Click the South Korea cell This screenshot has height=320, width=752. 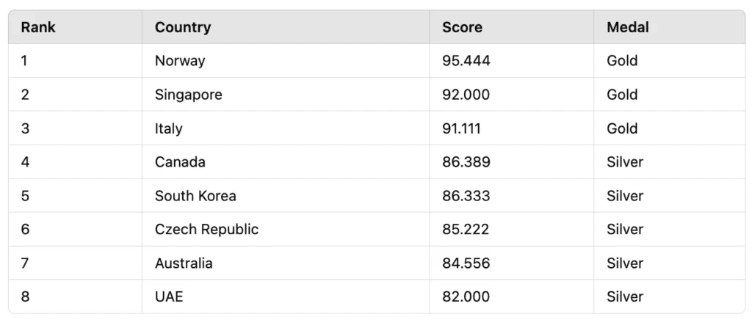195,196
